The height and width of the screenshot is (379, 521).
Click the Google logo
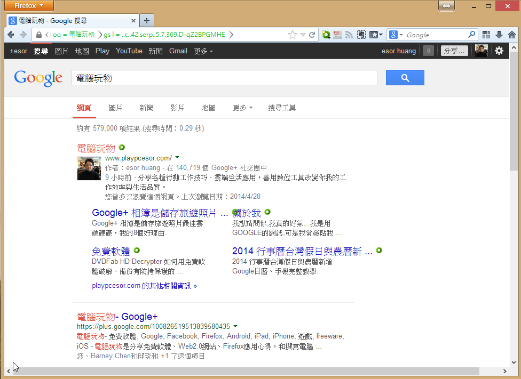tap(38, 78)
